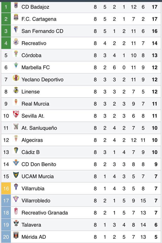The height and width of the screenshot is (243, 162).
Task: Click the Sevilla At. club crest
Action: 16,115
